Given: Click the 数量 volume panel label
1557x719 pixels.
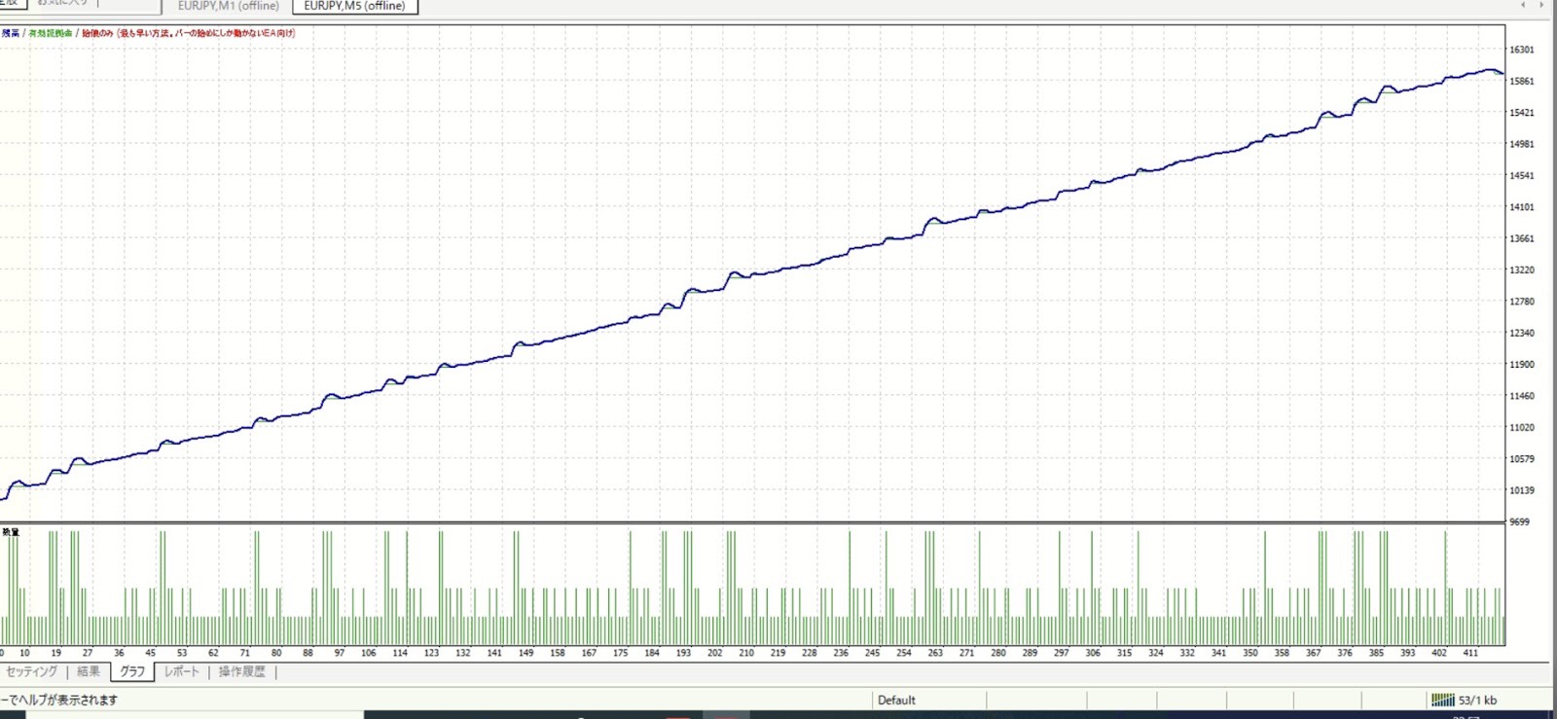Looking at the screenshot, I should click(11, 532).
